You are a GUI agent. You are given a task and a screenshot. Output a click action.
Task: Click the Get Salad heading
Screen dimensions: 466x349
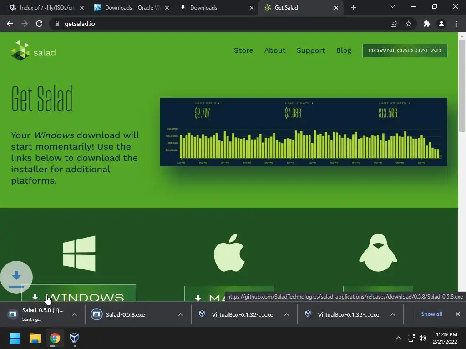pos(42,99)
